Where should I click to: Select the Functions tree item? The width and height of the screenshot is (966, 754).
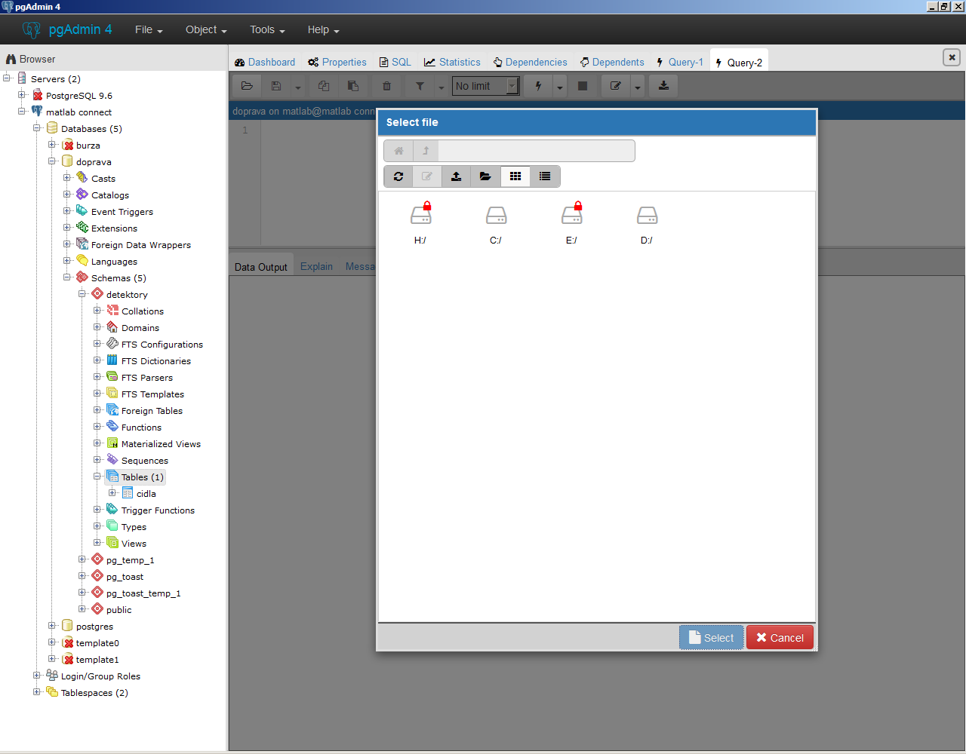(141, 428)
